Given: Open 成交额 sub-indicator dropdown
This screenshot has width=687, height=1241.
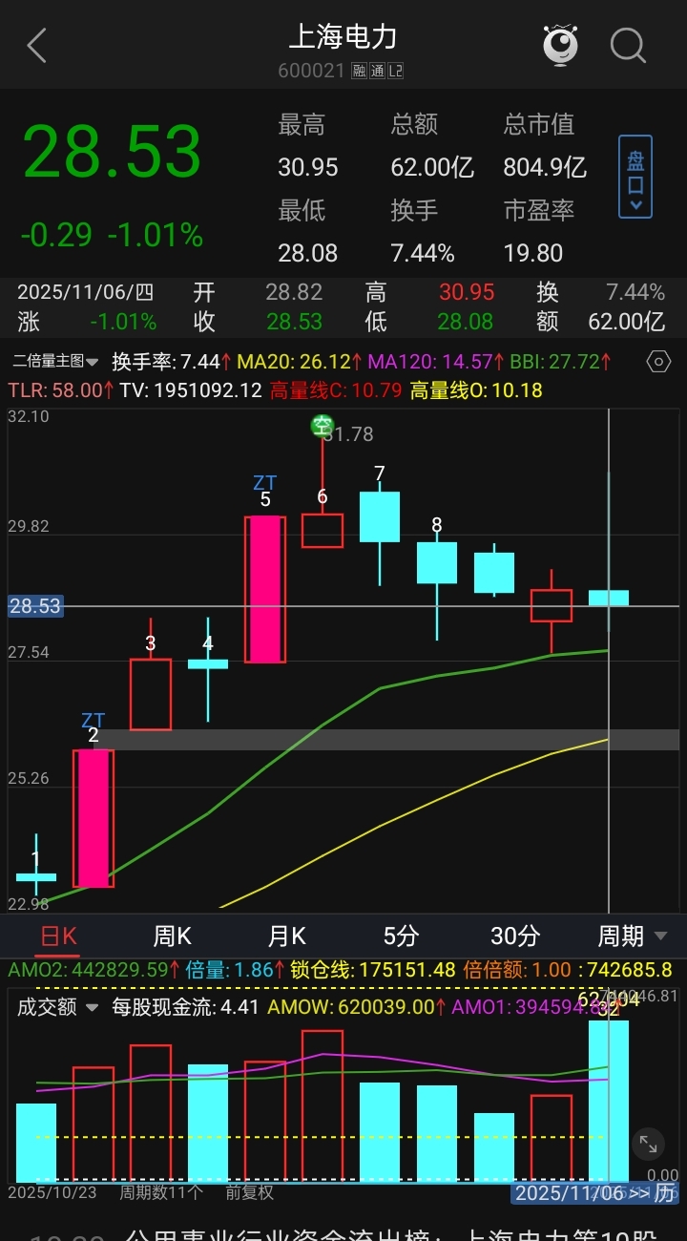Looking at the screenshot, I should 57,1007.
